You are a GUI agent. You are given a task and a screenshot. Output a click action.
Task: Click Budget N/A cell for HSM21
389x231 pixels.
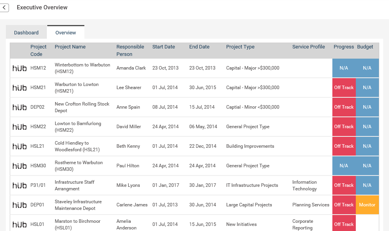point(367,88)
